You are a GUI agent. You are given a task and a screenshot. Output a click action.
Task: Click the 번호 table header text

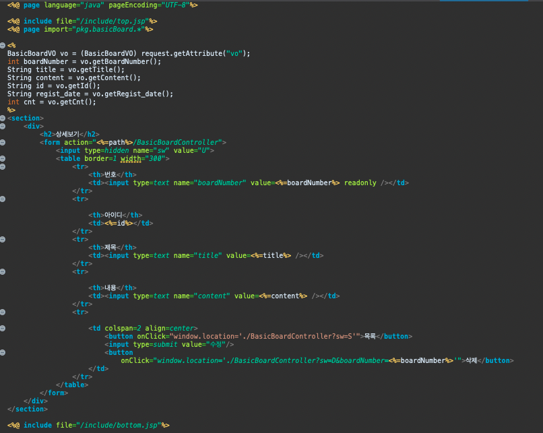pos(110,175)
